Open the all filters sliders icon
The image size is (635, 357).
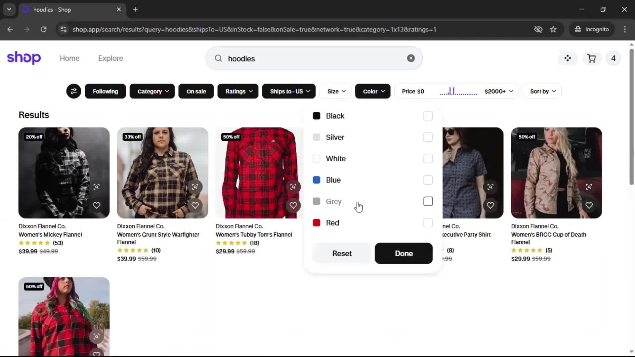click(73, 91)
